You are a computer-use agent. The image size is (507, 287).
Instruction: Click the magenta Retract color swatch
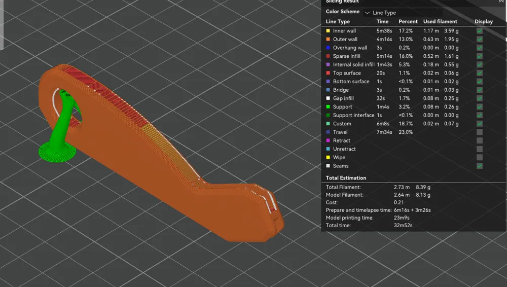328,140
